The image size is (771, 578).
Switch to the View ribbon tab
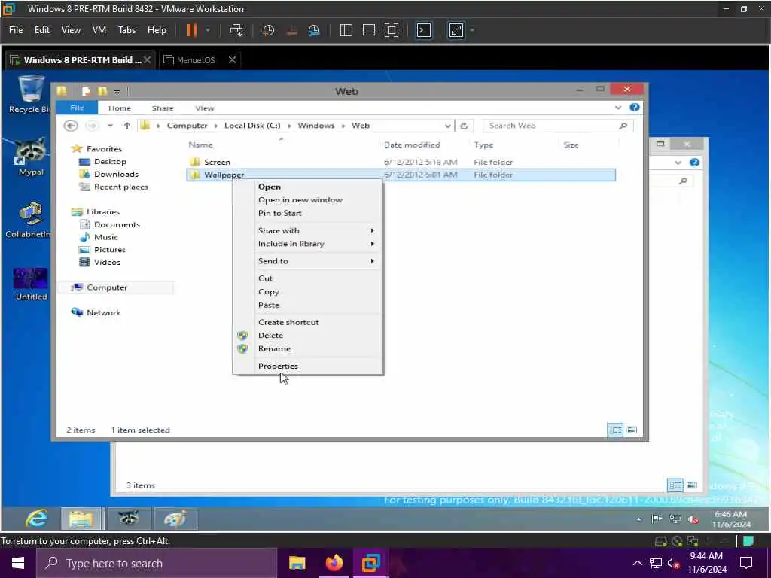(205, 108)
